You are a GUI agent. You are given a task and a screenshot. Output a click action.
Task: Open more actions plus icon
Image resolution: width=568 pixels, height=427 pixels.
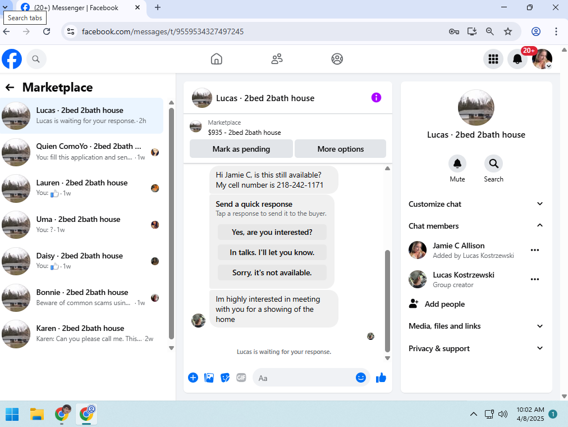pos(193,378)
